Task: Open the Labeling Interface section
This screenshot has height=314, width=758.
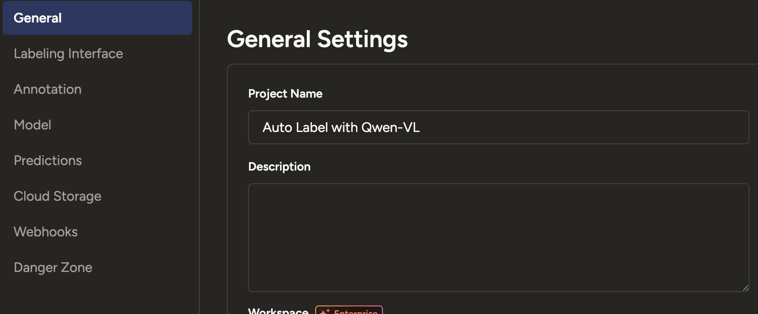Action: tap(68, 53)
